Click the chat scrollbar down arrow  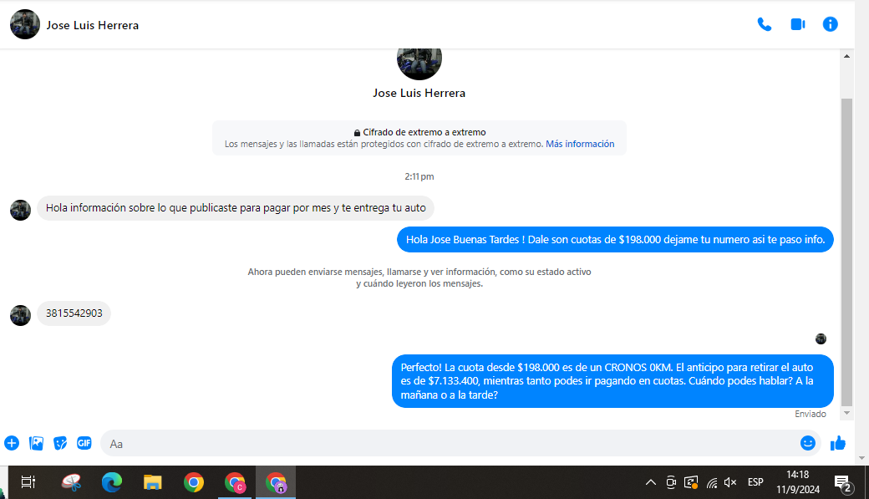[x=846, y=413]
